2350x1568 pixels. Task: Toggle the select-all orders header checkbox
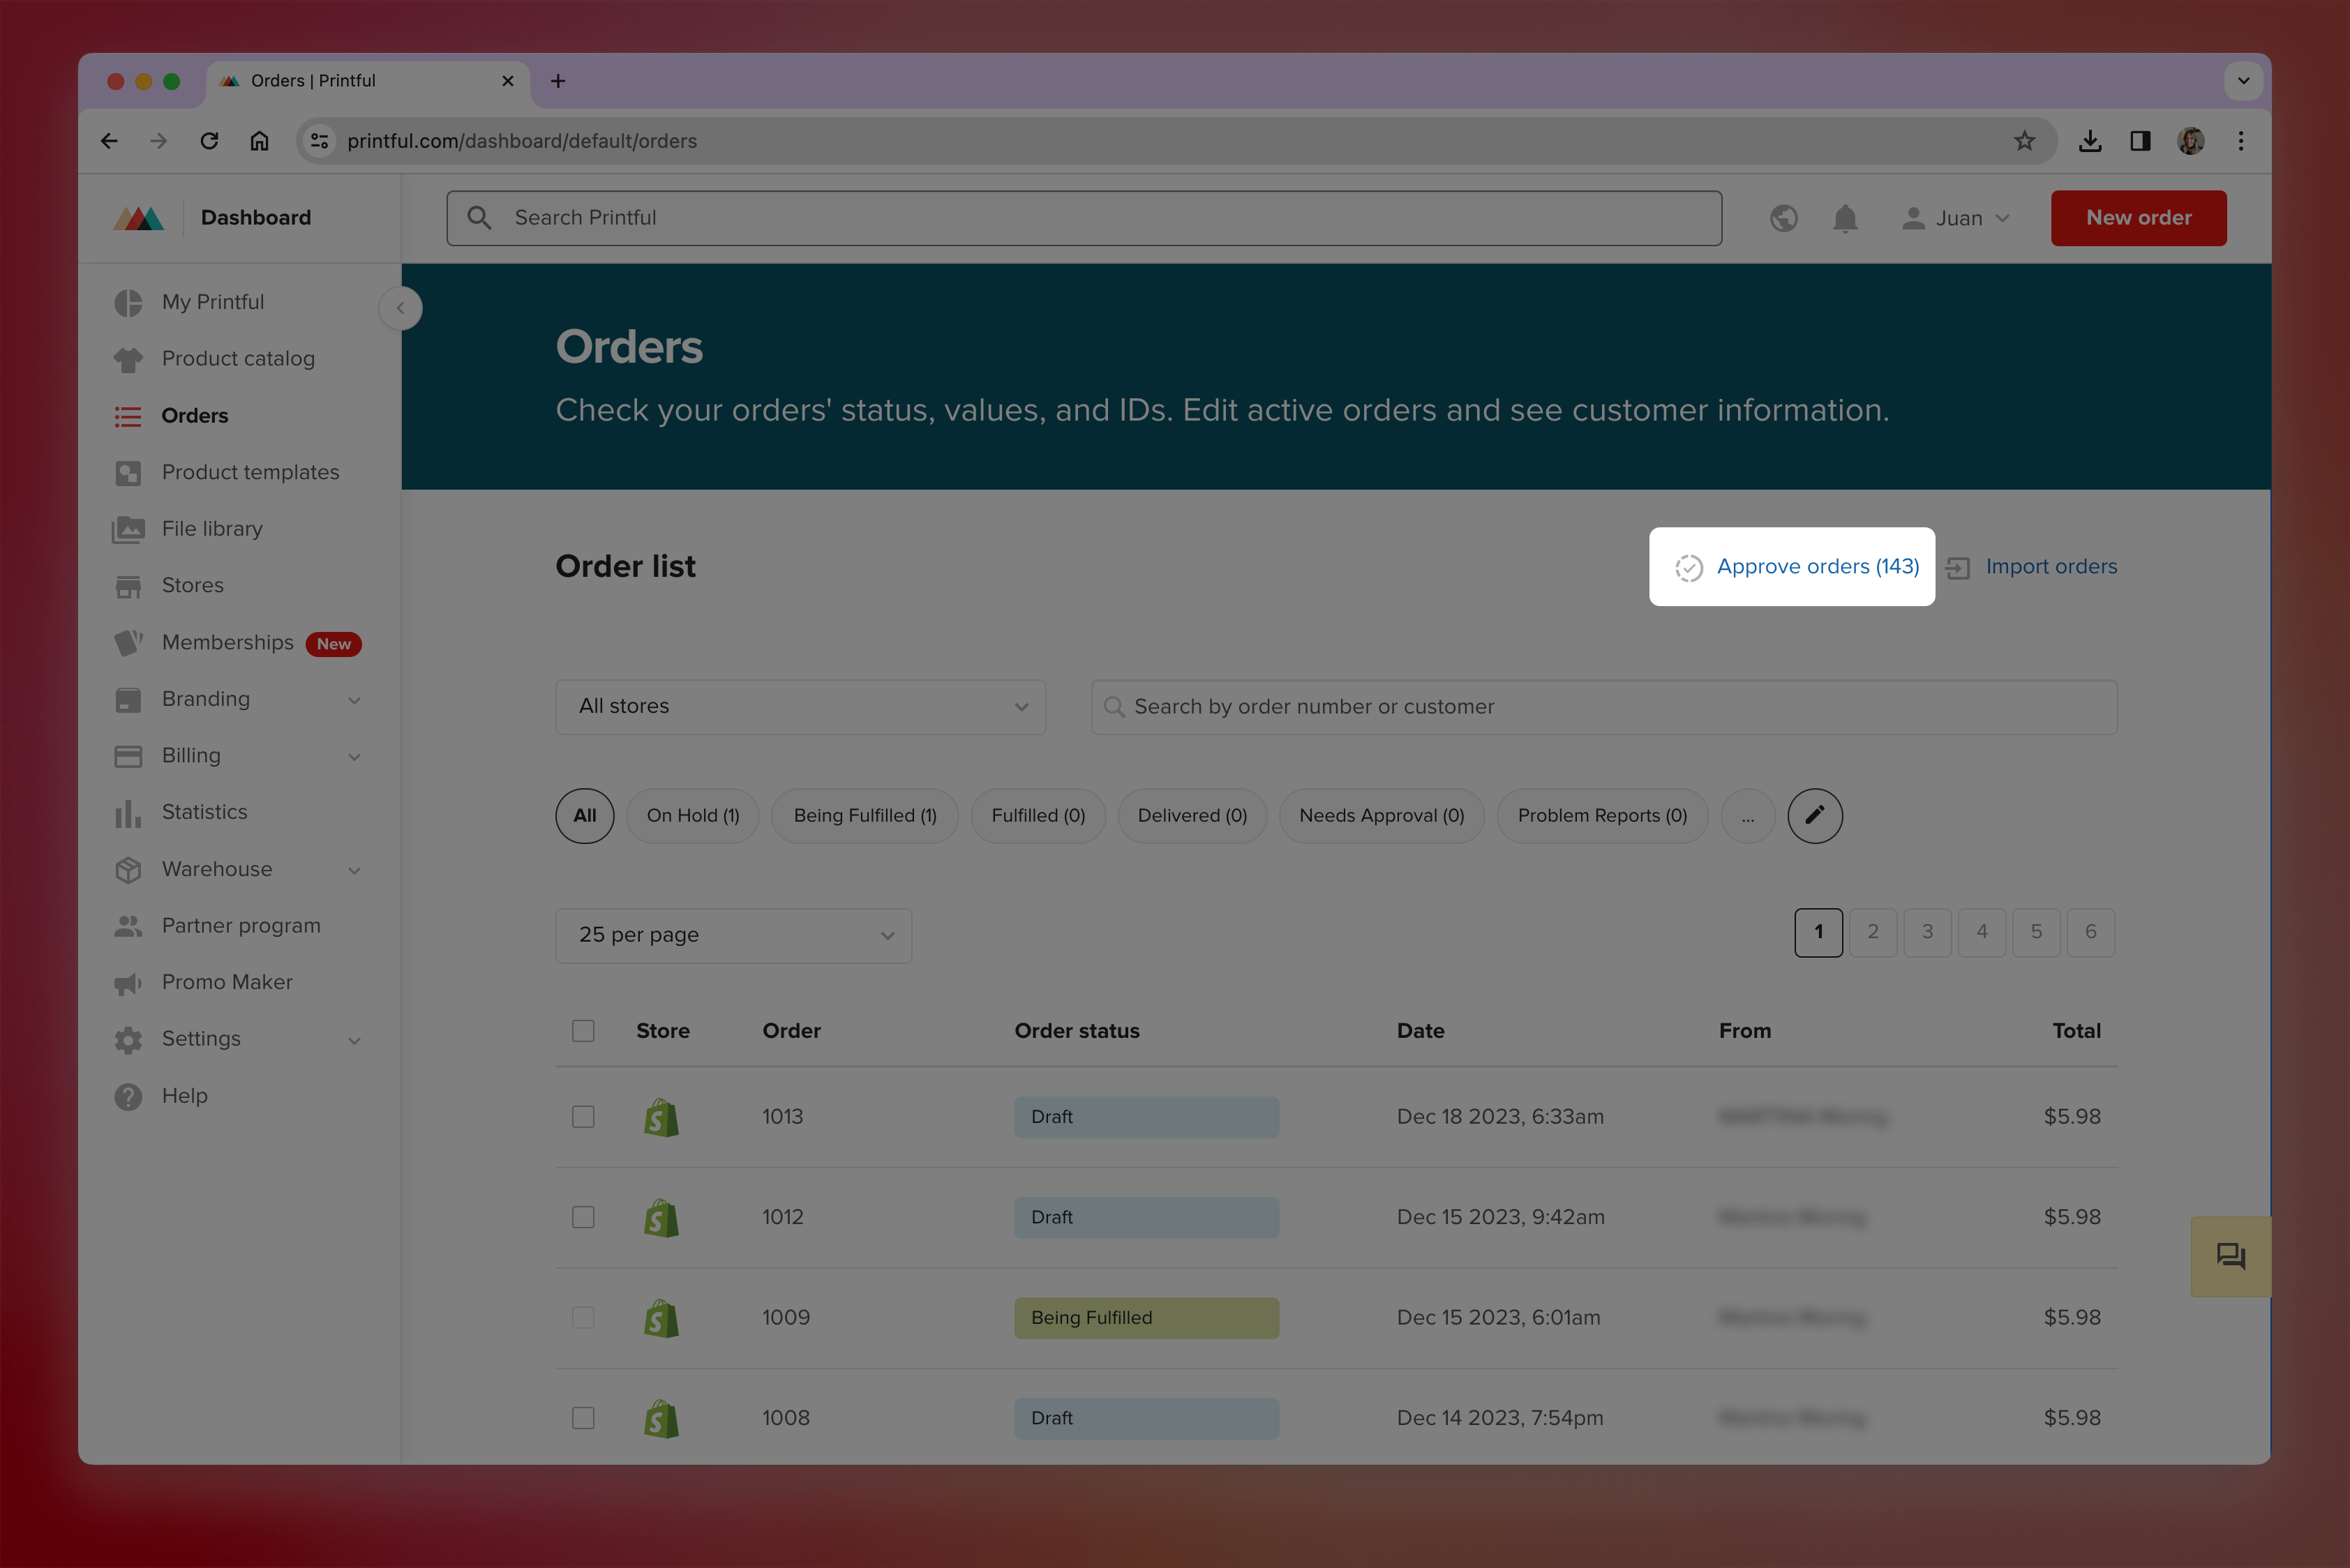(583, 1031)
